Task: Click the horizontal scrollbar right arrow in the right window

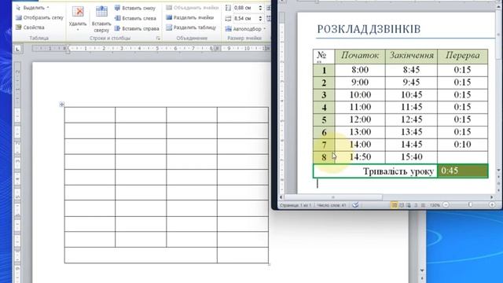Action: click(x=492, y=197)
